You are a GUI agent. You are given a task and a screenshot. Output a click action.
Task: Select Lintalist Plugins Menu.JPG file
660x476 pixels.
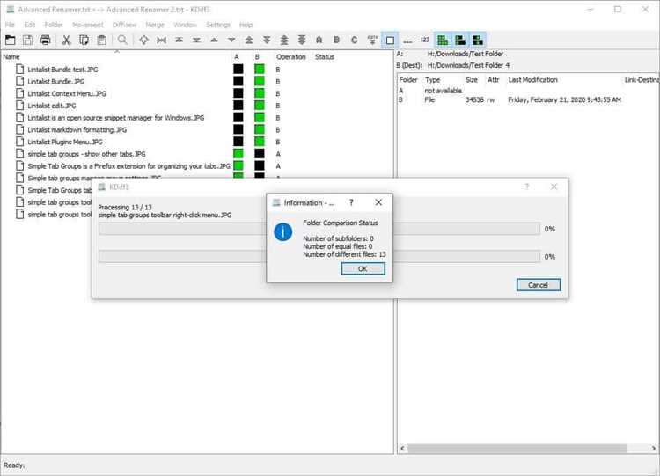click(x=65, y=143)
